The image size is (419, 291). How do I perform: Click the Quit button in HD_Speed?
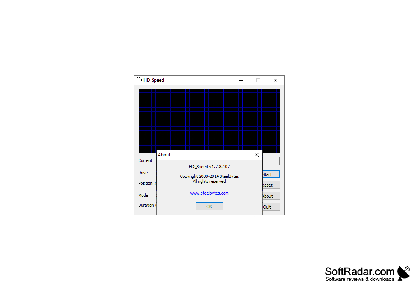point(271,207)
